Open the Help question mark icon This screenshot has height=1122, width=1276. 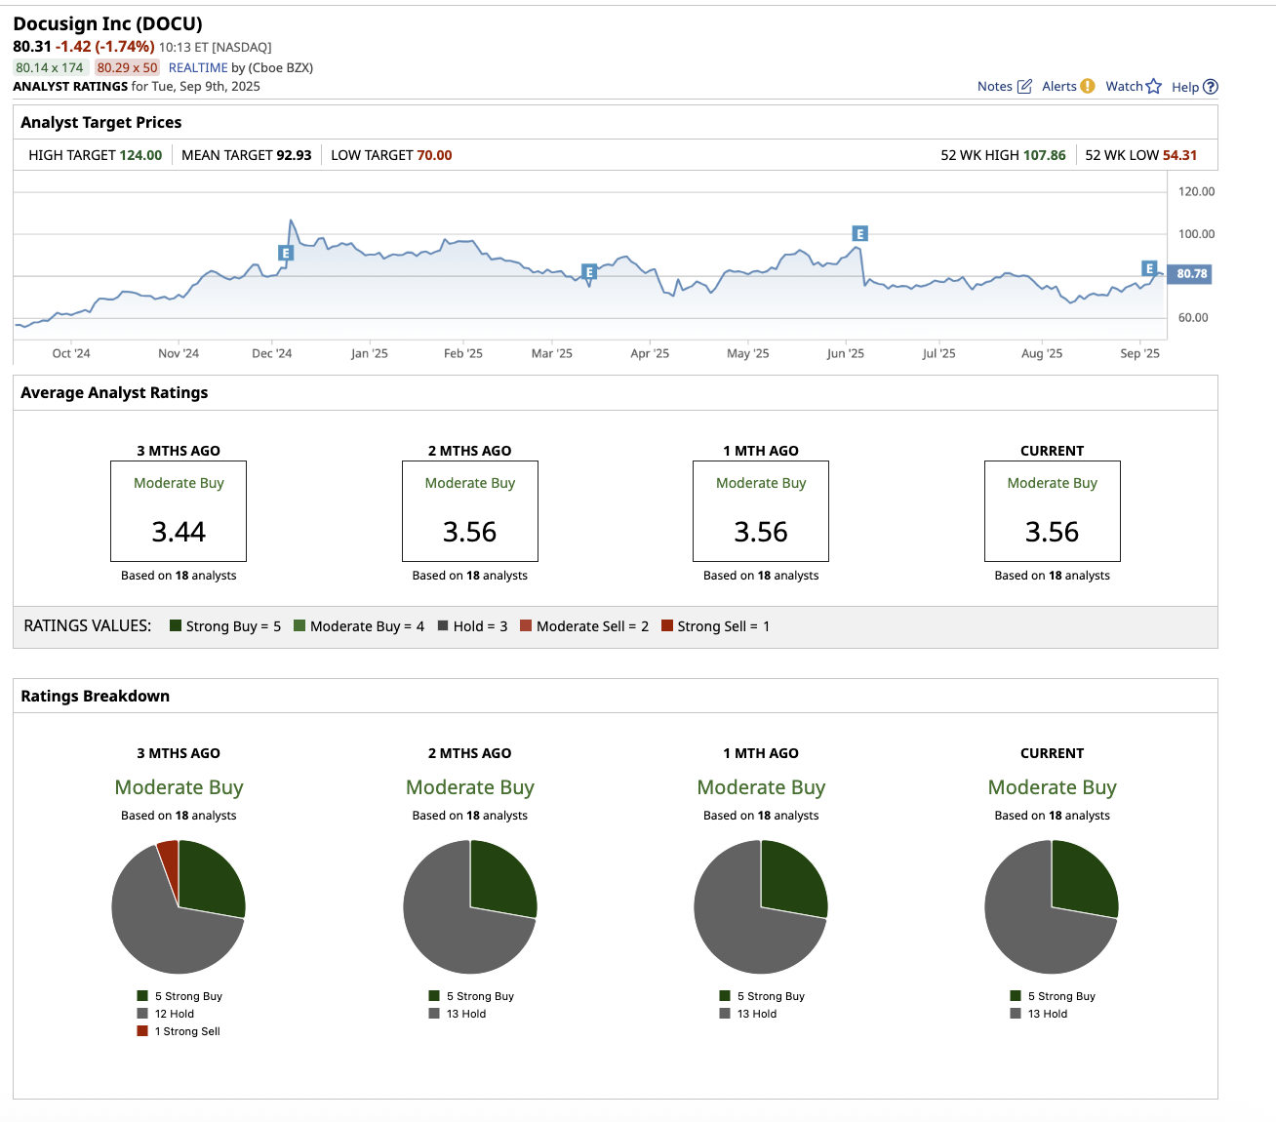1211,87
